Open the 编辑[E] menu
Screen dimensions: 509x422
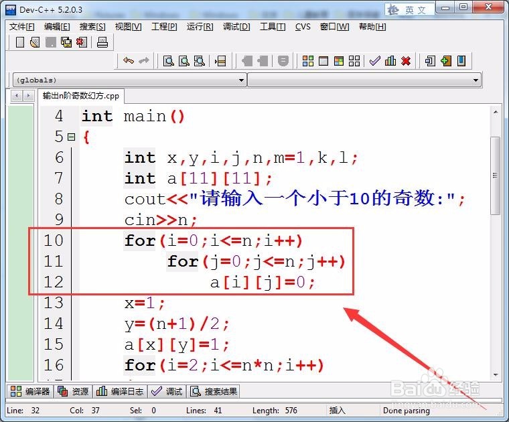(x=57, y=27)
